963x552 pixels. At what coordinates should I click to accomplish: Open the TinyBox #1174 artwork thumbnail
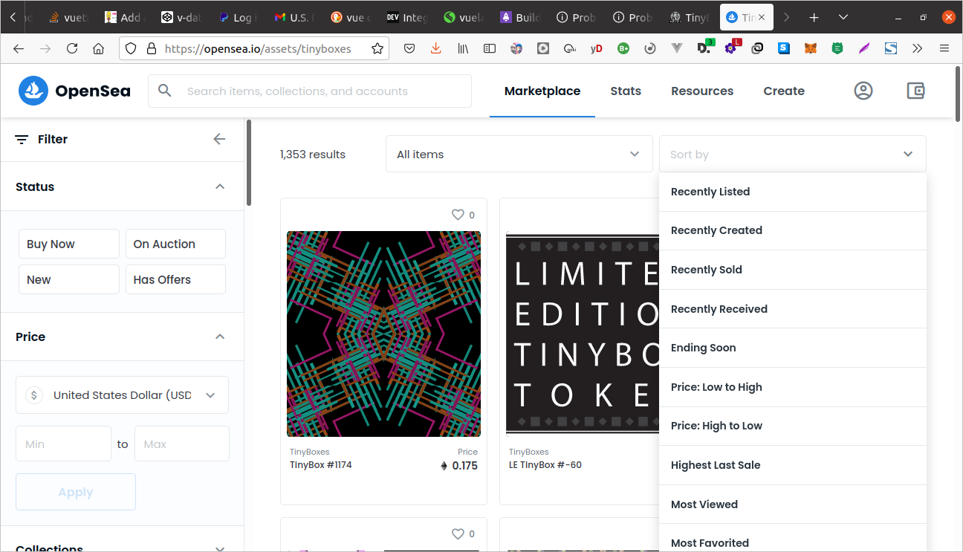click(383, 334)
